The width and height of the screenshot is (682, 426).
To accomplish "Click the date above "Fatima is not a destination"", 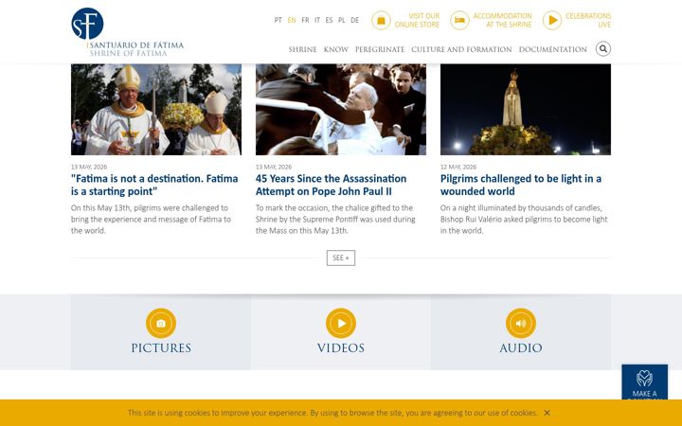I will click(89, 167).
